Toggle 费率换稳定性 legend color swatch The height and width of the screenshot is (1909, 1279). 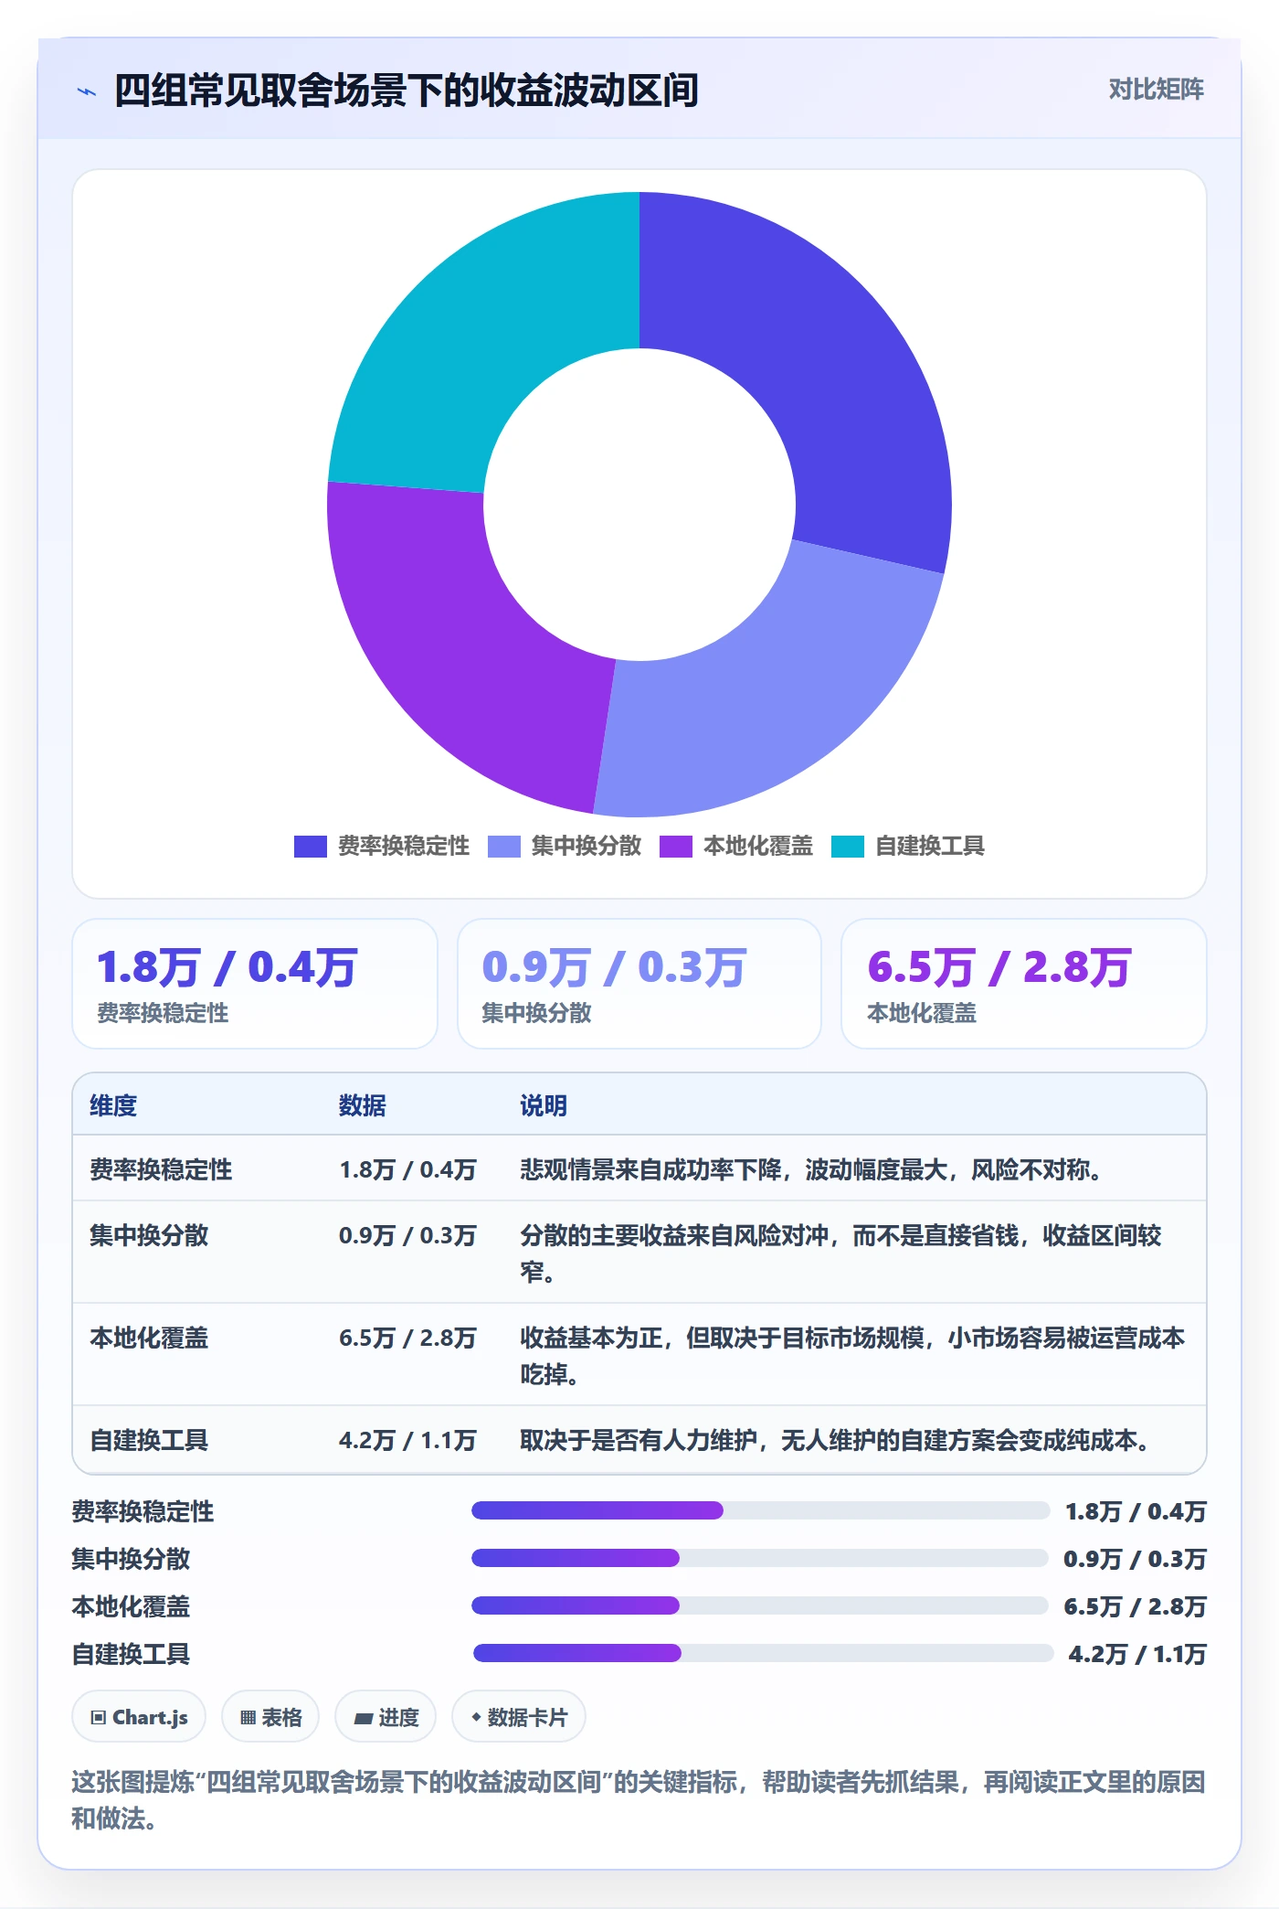310,847
